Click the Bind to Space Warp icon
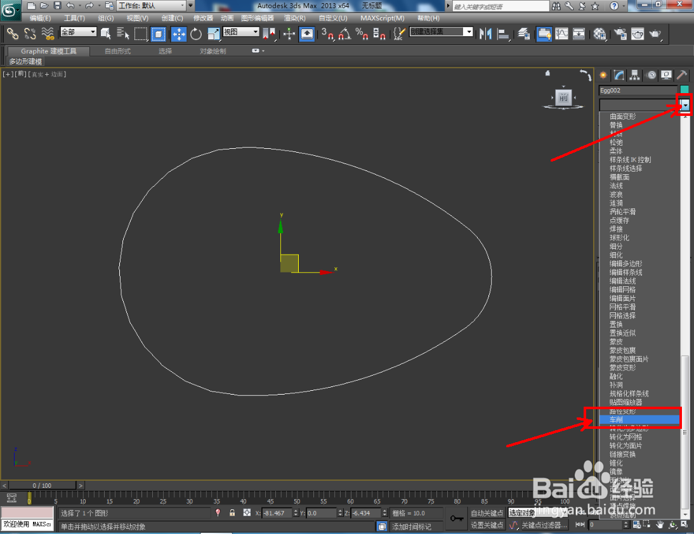The height and width of the screenshot is (534, 694). 48,34
